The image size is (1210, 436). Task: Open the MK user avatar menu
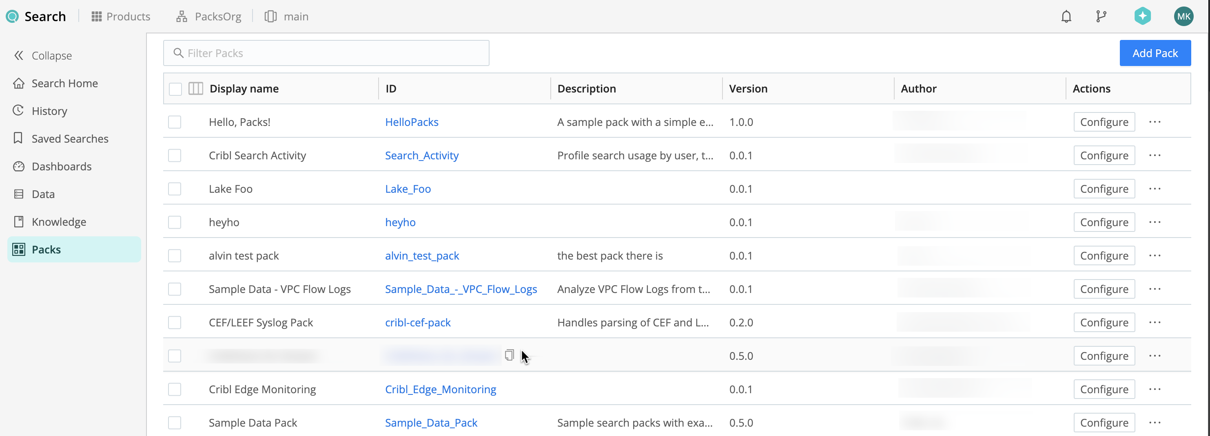pos(1183,16)
